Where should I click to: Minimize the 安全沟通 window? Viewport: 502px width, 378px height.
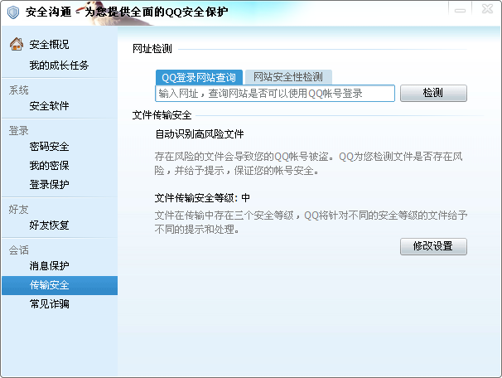pos(460,10)
